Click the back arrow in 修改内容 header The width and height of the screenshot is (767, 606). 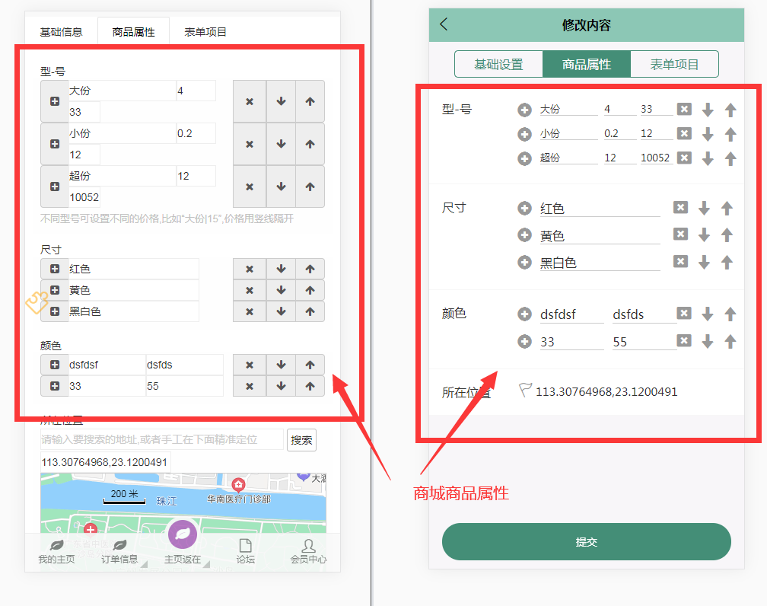[444, 24]
